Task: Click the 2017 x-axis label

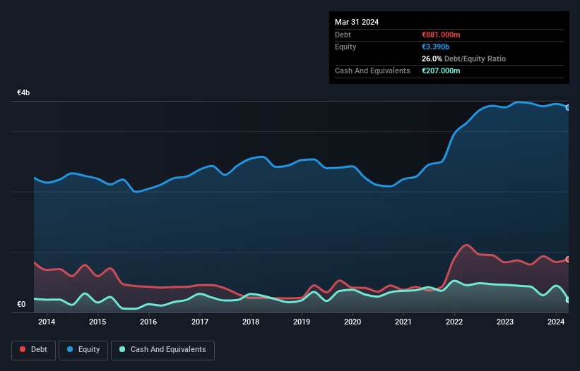Action: 200,322
